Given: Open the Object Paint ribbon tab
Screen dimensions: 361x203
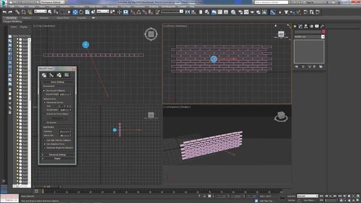Looking at the screenshot, I should (x=63, y=17).
